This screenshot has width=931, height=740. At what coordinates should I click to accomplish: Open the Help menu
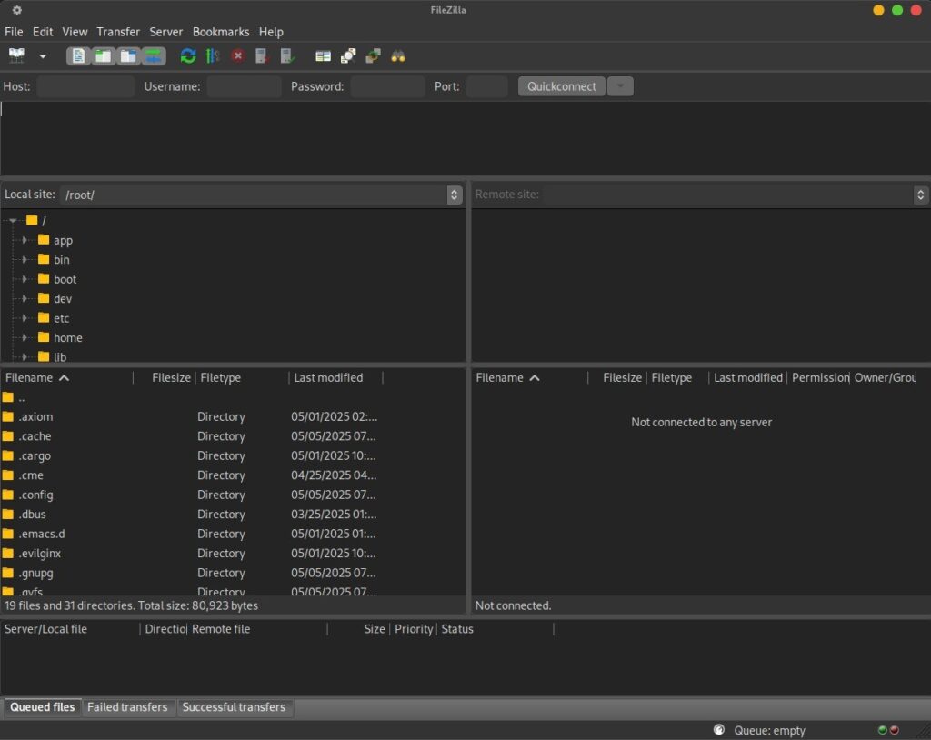point(271,32)
